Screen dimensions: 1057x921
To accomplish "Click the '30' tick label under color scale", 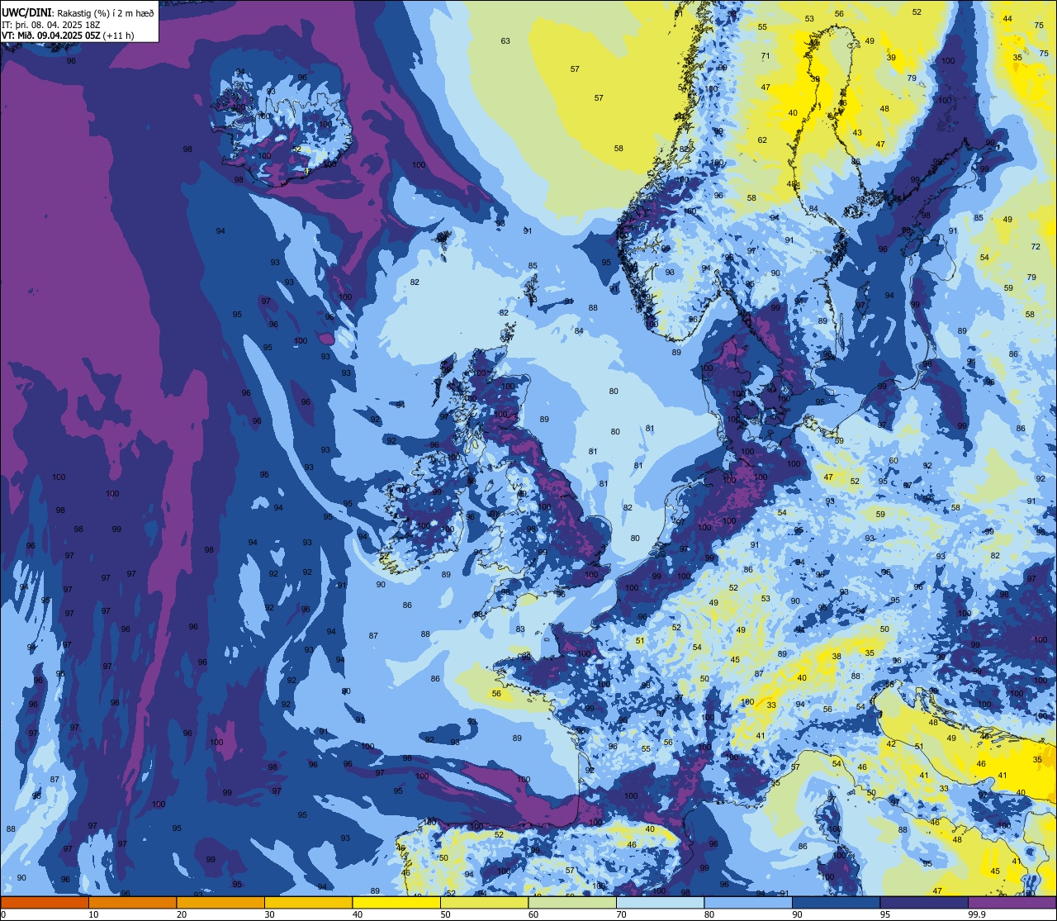I will click(x=269, y=914).
